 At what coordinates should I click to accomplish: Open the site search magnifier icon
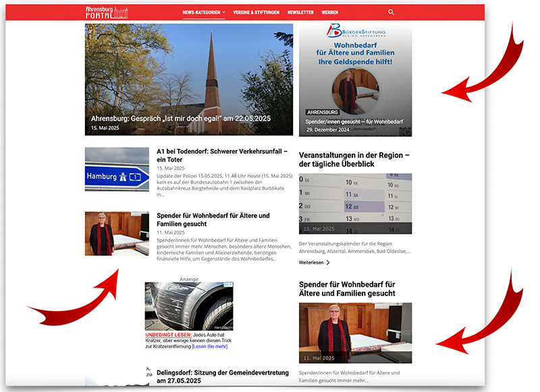click(391, 12)
